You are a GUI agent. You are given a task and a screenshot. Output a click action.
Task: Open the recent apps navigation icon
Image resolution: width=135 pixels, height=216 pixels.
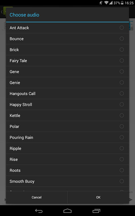click(x=97, y=211)
